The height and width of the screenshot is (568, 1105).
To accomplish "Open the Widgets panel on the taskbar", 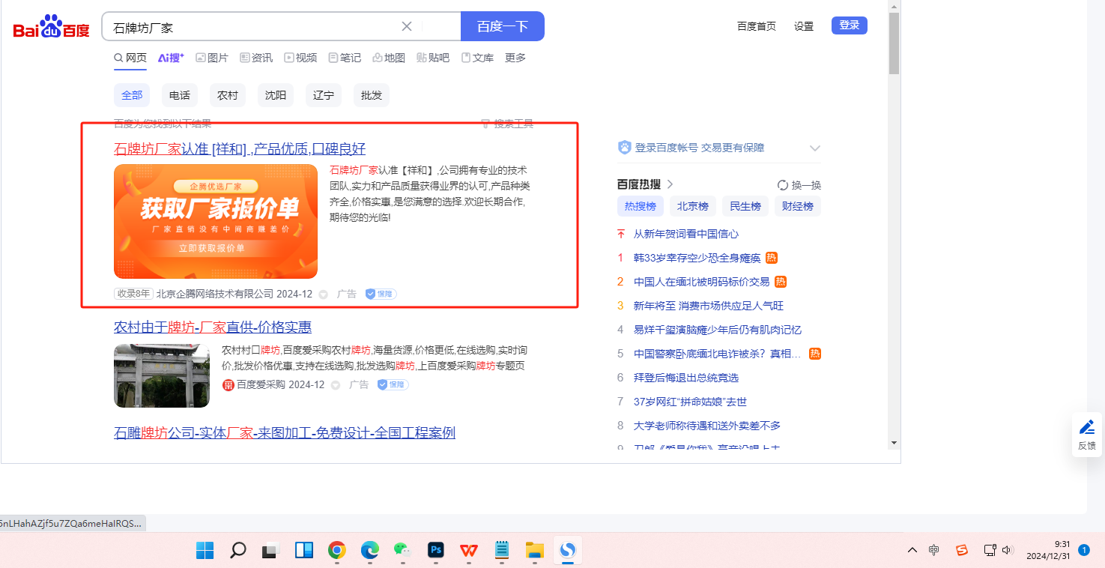I will 303,551.
